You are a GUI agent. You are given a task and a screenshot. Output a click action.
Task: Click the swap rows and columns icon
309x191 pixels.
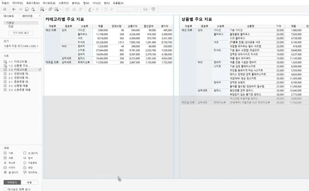pos(68,9)
